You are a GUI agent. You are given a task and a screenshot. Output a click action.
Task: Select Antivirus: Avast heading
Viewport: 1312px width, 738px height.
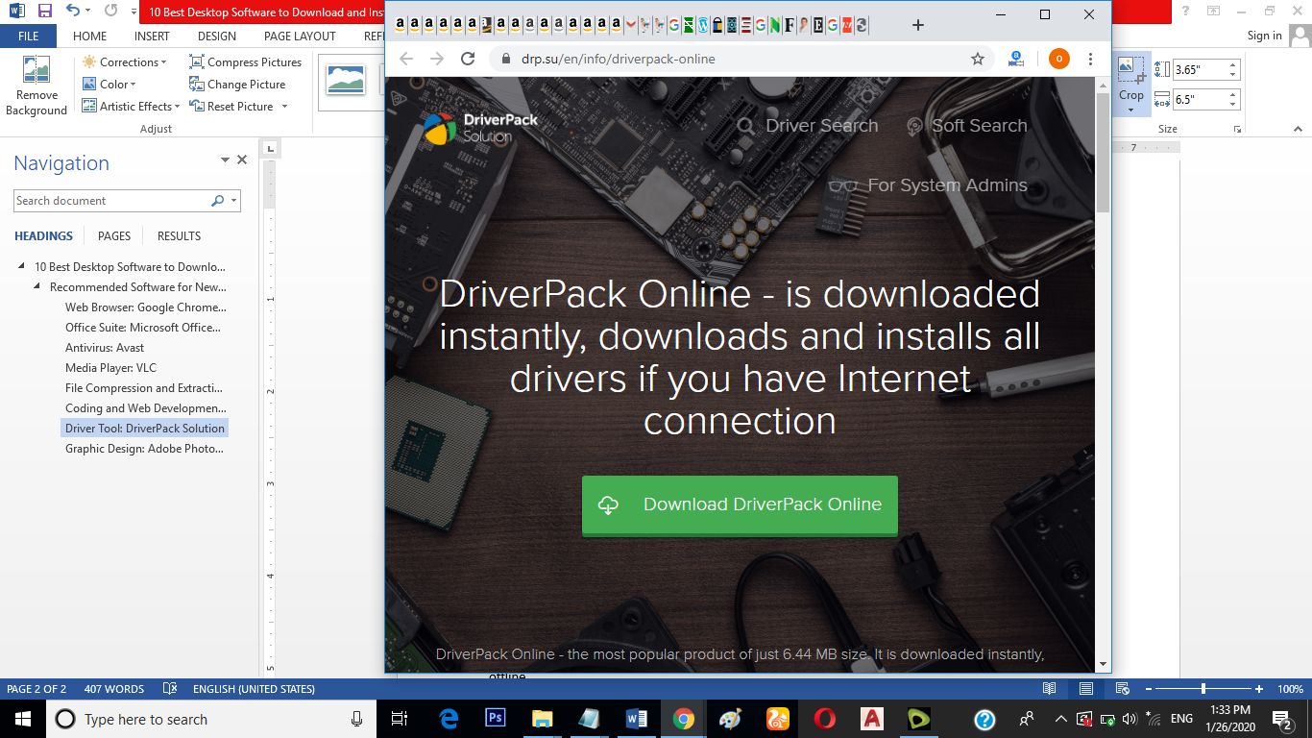coord(104,348)
